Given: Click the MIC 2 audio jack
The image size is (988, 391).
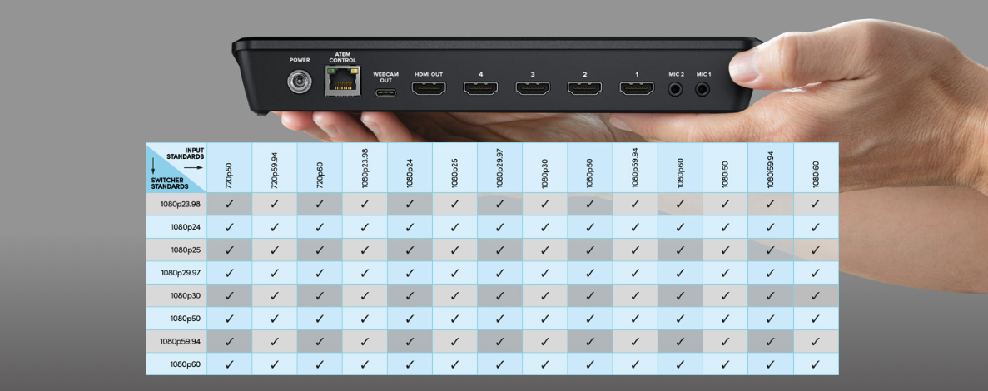Looking at the screenshot, I should point(676,89).
